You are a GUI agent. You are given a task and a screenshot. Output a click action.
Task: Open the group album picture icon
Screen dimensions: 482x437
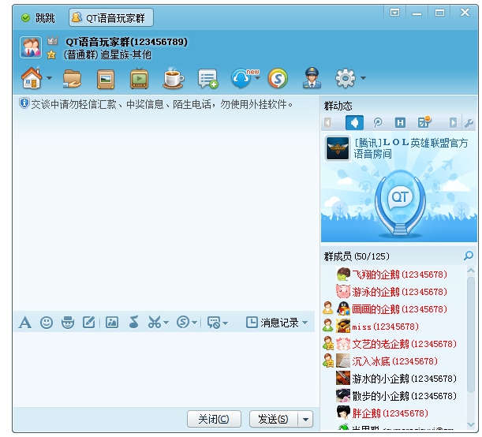click(x=106, y=78)
